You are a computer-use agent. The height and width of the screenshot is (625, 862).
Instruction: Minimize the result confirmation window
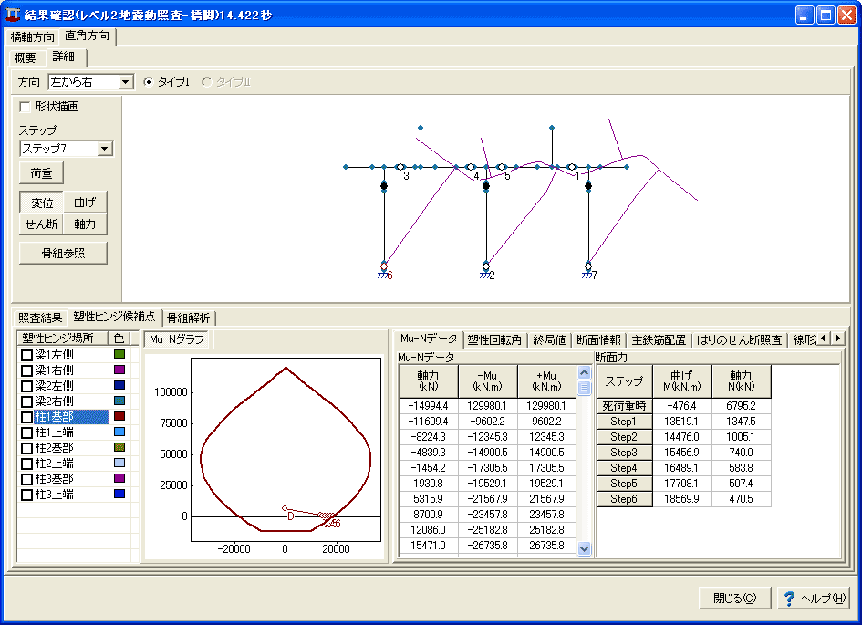pyautogui.click(x=805, y=15)
